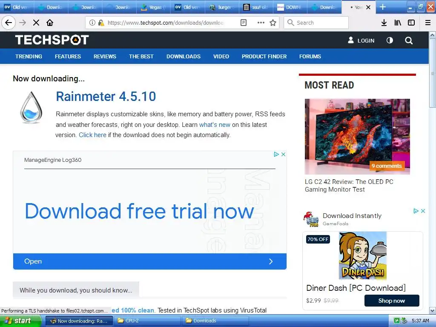This screenshot has height=327, width=436.
Task: Open the Library bookshelf icon
Action: coord(398,23)
